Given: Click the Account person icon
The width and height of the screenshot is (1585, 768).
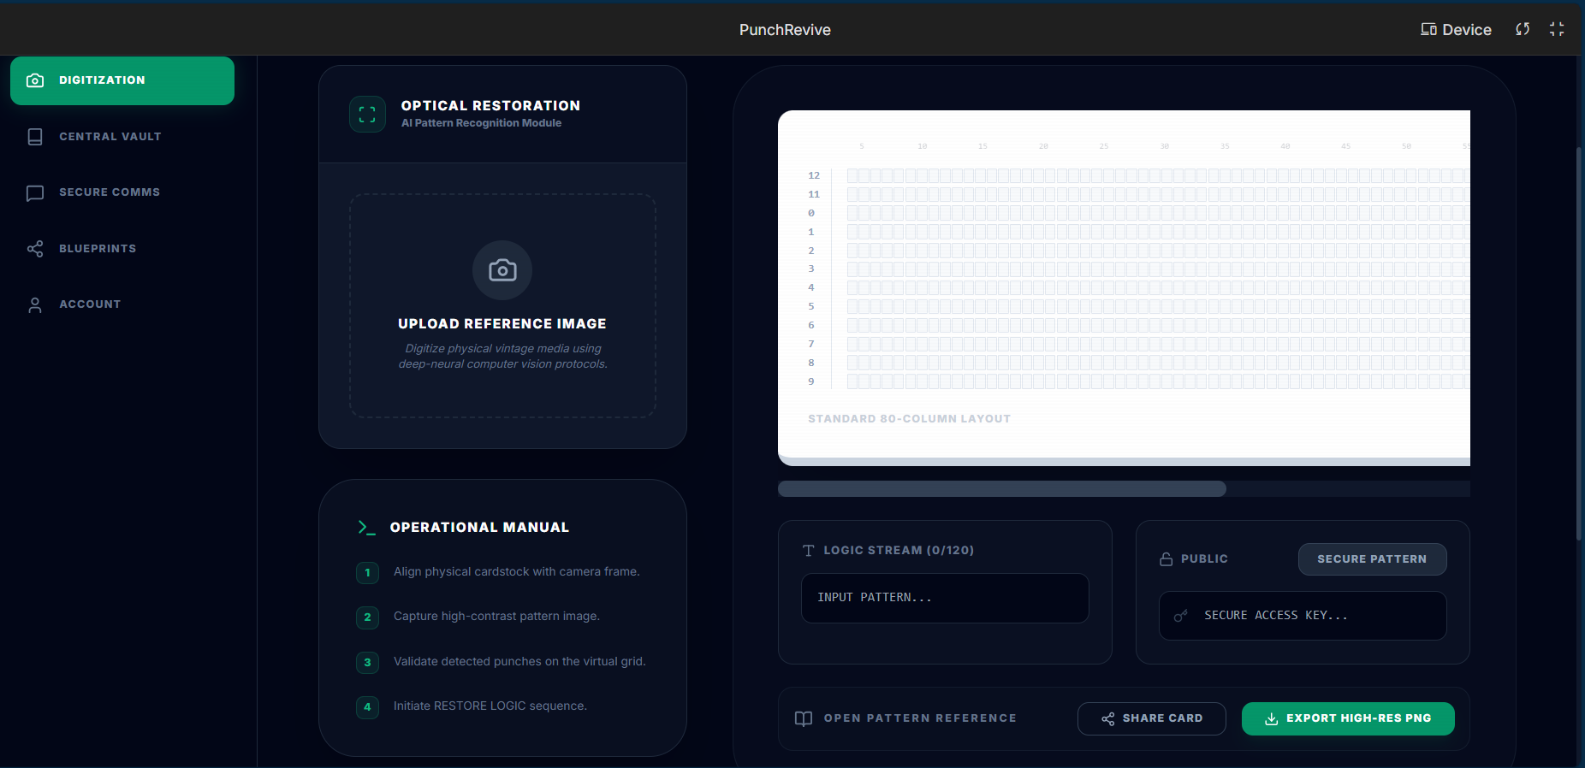Looking at the screenshot, I should click(35, 305).
